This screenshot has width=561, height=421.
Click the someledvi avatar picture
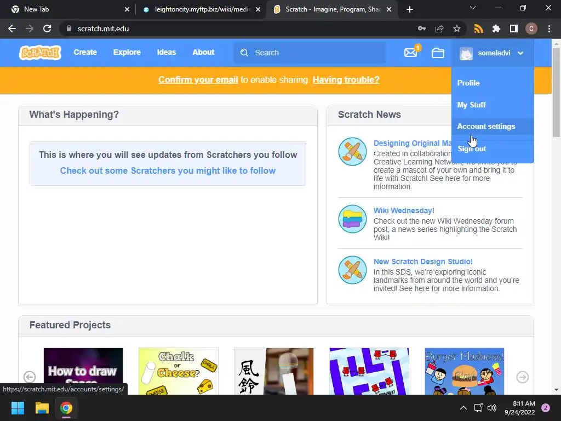click(x=466, y=53)
